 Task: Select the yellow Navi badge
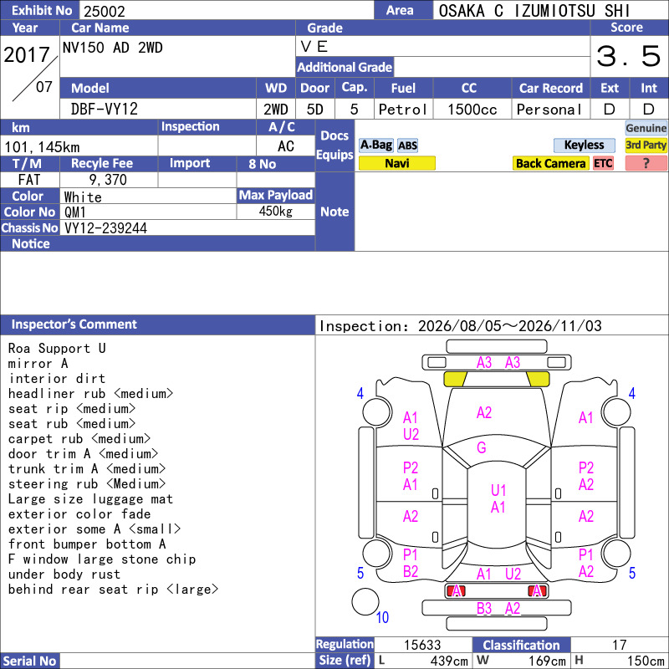pos(396,163)
